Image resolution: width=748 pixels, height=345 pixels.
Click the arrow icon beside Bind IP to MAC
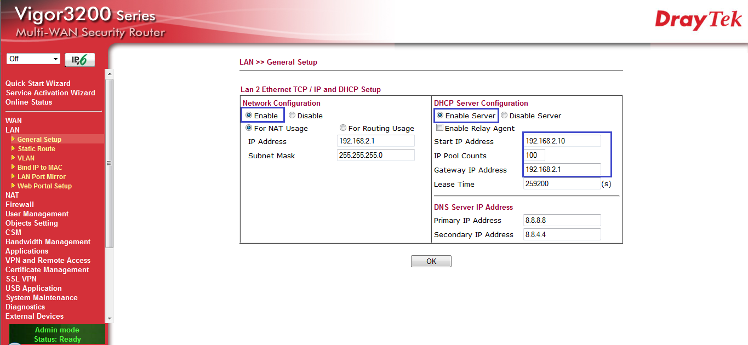click(x=13, y=167)
